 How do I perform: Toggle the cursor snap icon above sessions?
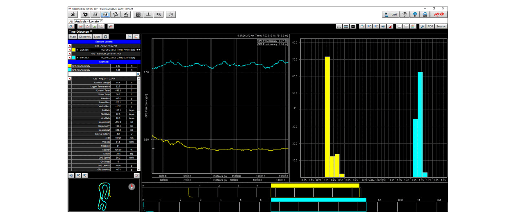(x=130, y=37)
